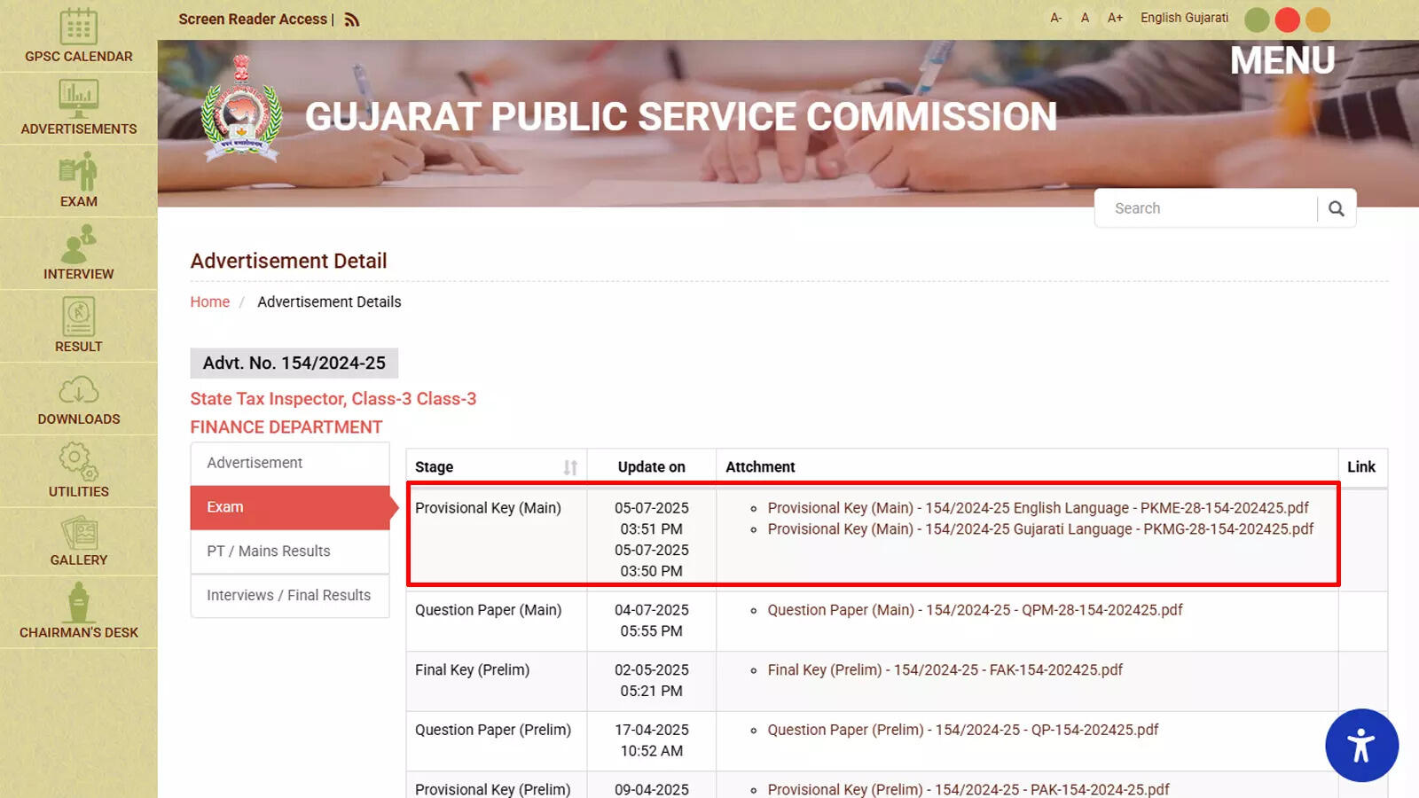Open the Advertisements sidebar icon
The width and height of the screenshot is (1419, 798).
(78, 98)
